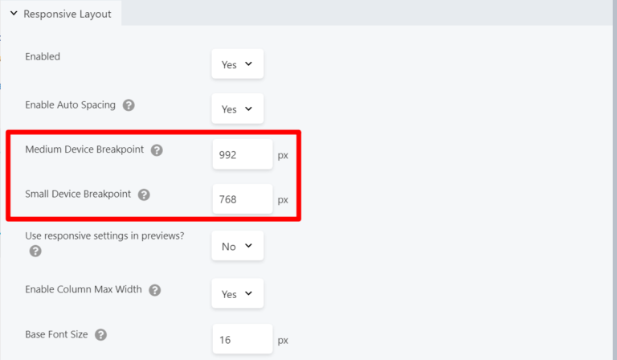617x360 pixels.
Task: Click Small Device Breakpoint help icon
Action: tap(144, 194)
